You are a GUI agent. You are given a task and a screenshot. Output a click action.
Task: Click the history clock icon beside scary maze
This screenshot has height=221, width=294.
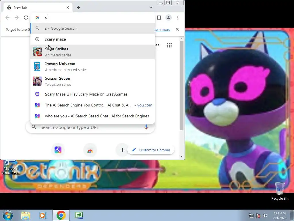(x=37, y=39)
